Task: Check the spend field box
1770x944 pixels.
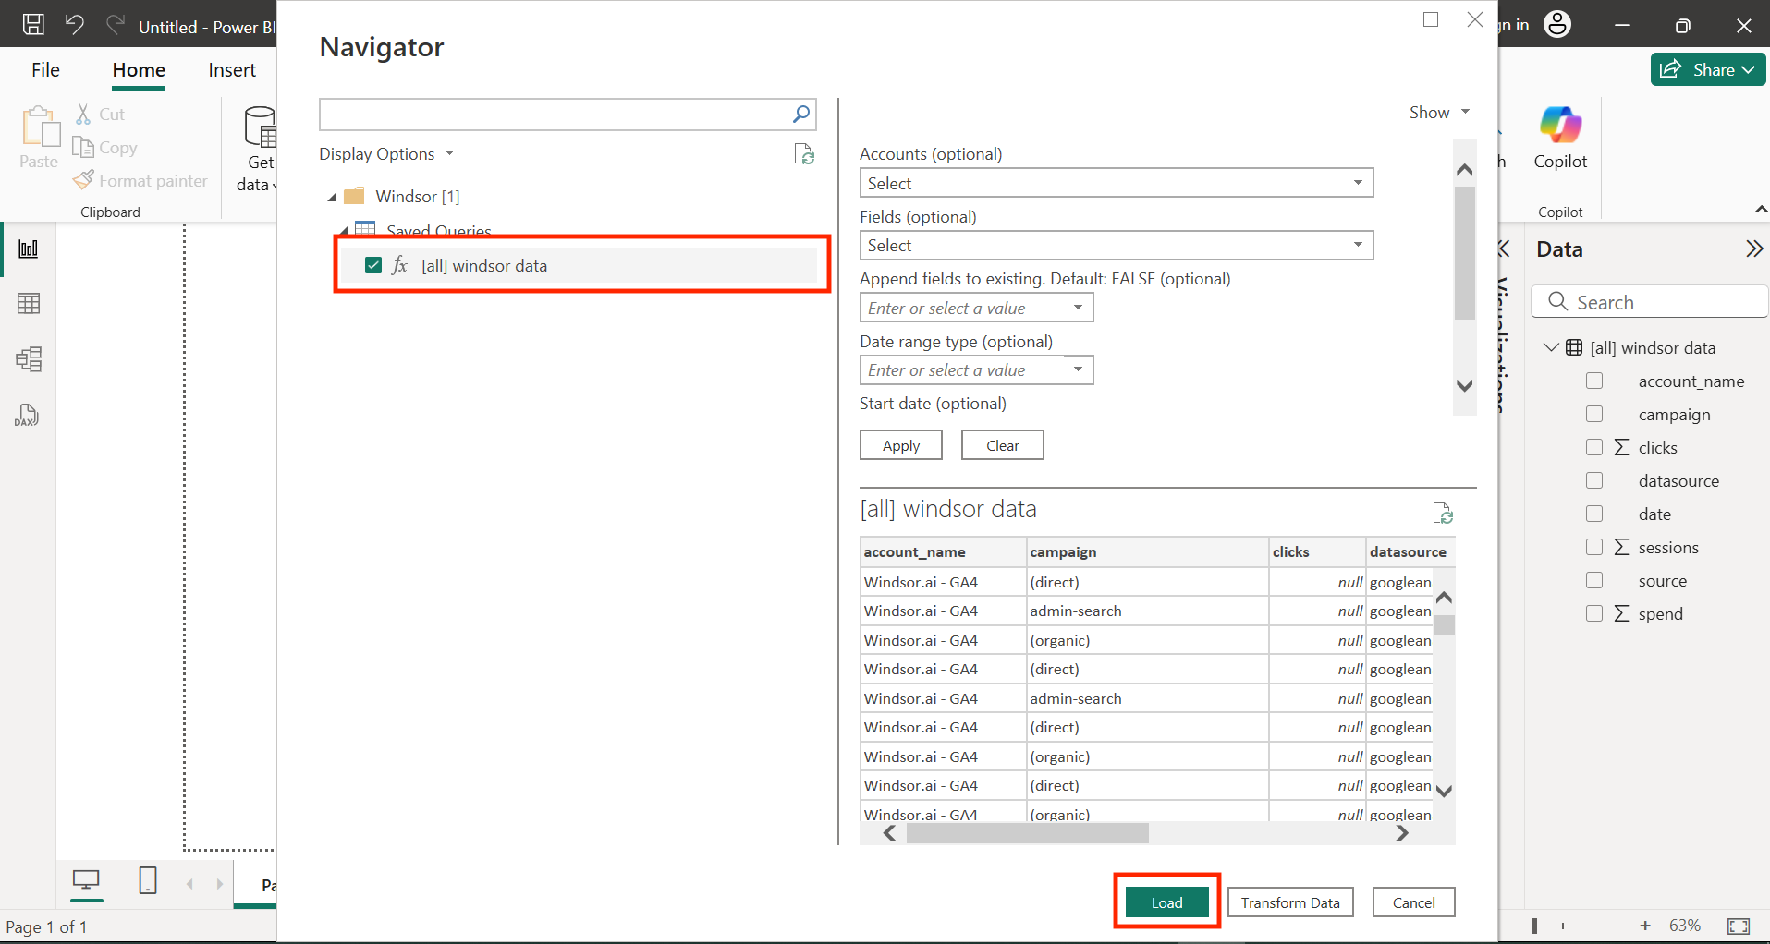Action: [x=1594, y=614]
